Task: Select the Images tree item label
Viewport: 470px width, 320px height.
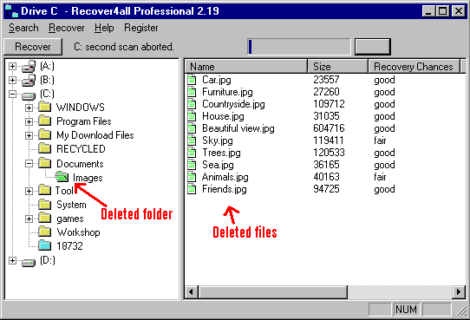Action: (x=88, y=178)
